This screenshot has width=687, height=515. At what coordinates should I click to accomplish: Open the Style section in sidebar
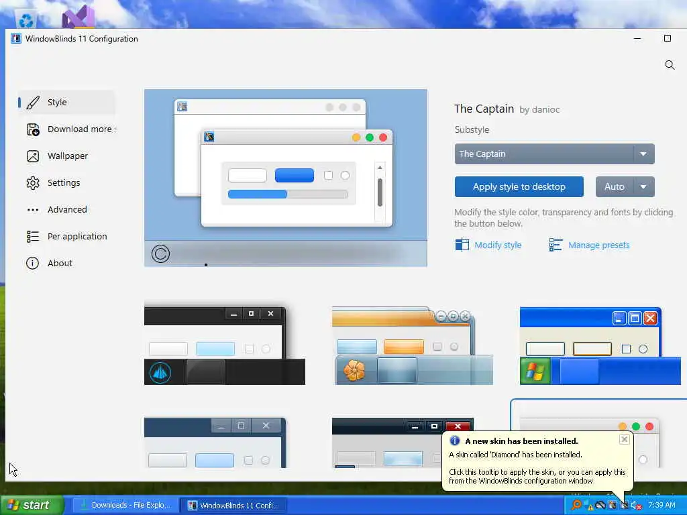coord(66,102)
